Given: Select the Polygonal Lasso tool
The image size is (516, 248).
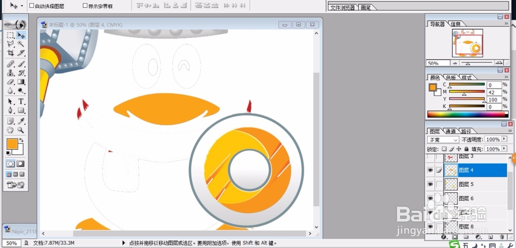Looking at the screenshot, I should [10, 44].
